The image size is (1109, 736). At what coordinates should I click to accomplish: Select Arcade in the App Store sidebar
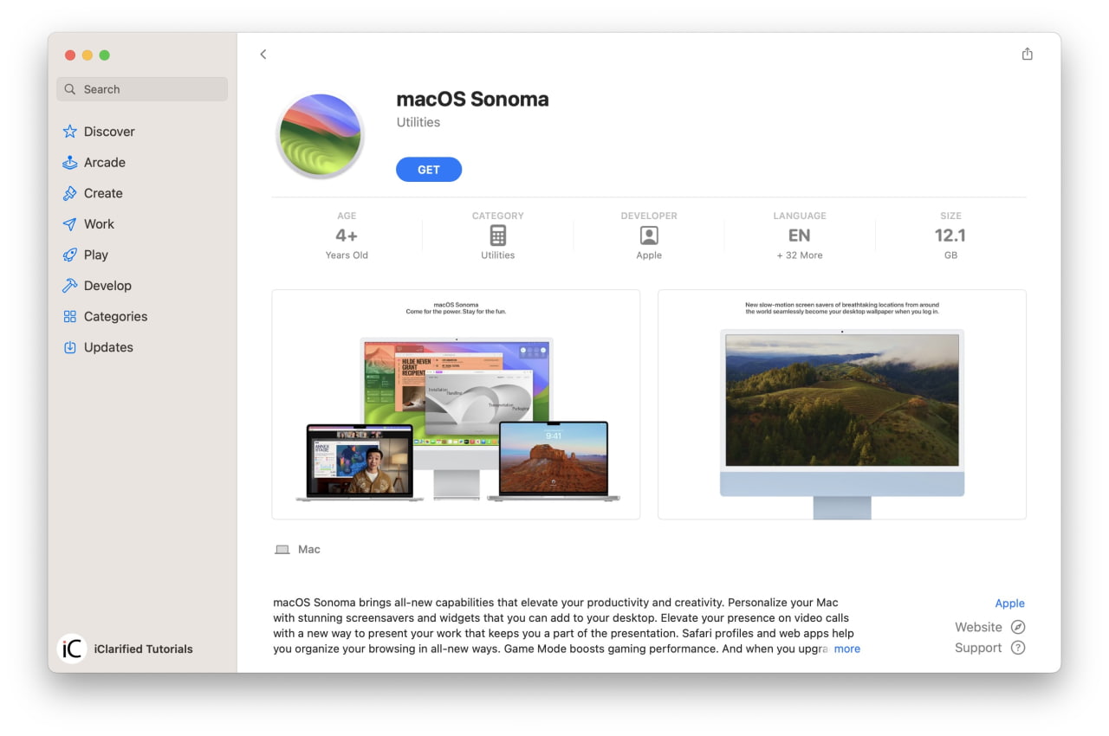[x=104, y=162]
